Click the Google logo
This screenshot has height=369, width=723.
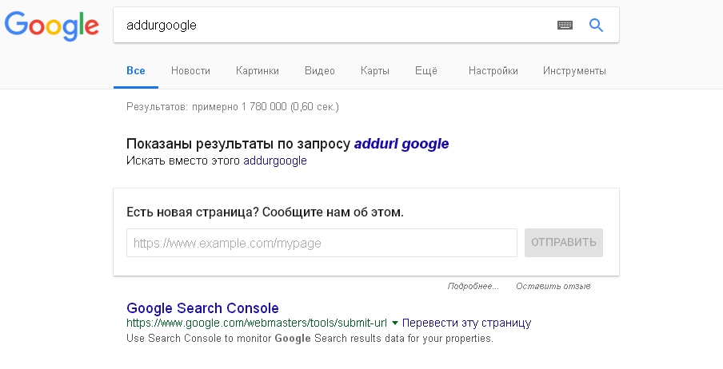coord(51,26)
